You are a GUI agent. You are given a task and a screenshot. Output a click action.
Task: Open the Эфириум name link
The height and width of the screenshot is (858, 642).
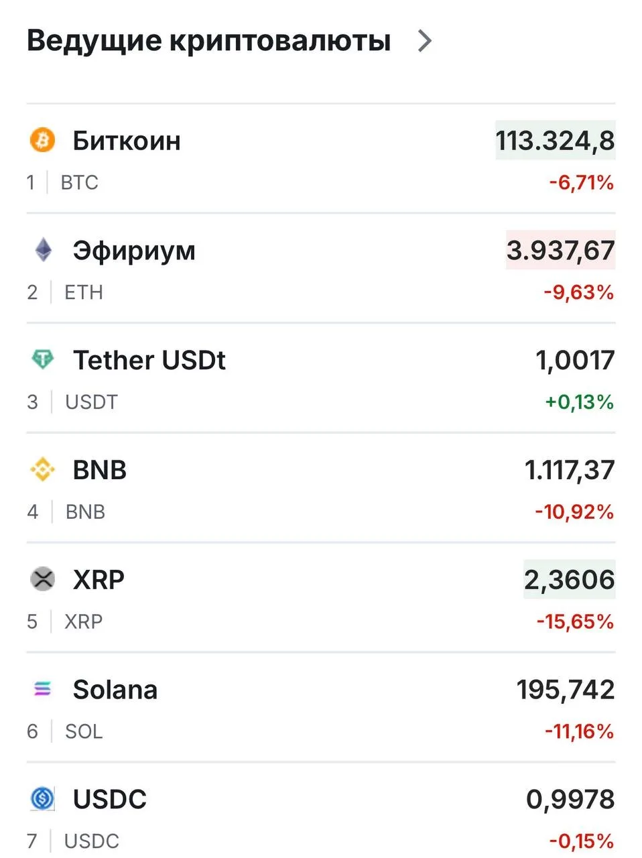click(x=134, y=251)
